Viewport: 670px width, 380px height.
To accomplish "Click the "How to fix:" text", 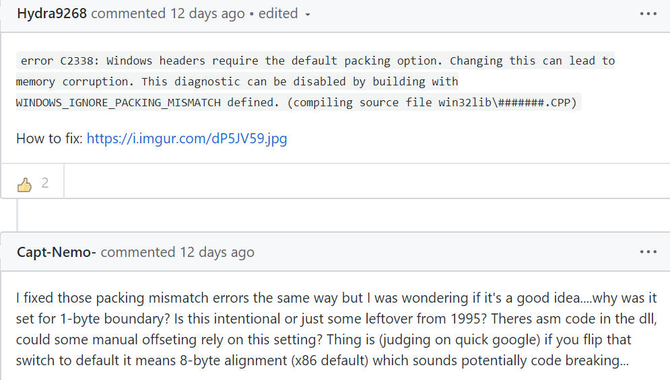I will [49, 139].
